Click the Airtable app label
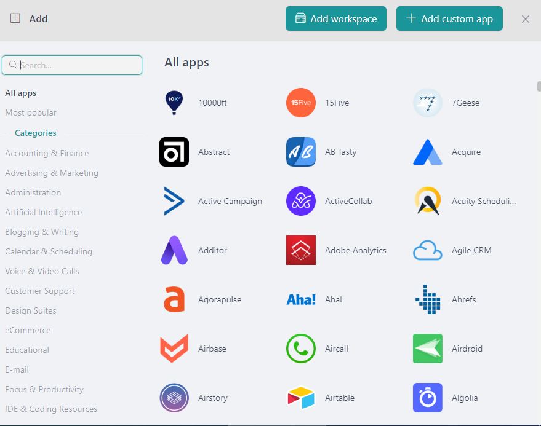 click(340, 398)
